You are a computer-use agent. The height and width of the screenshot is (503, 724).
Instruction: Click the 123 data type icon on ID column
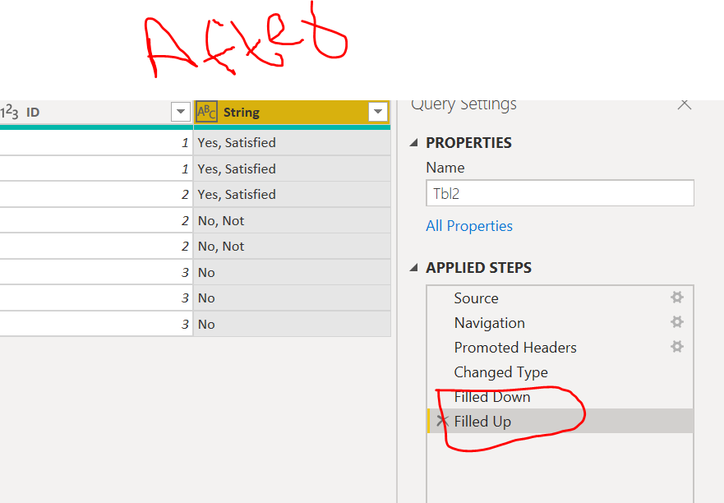pyautogui.click(x=9, y=112)
